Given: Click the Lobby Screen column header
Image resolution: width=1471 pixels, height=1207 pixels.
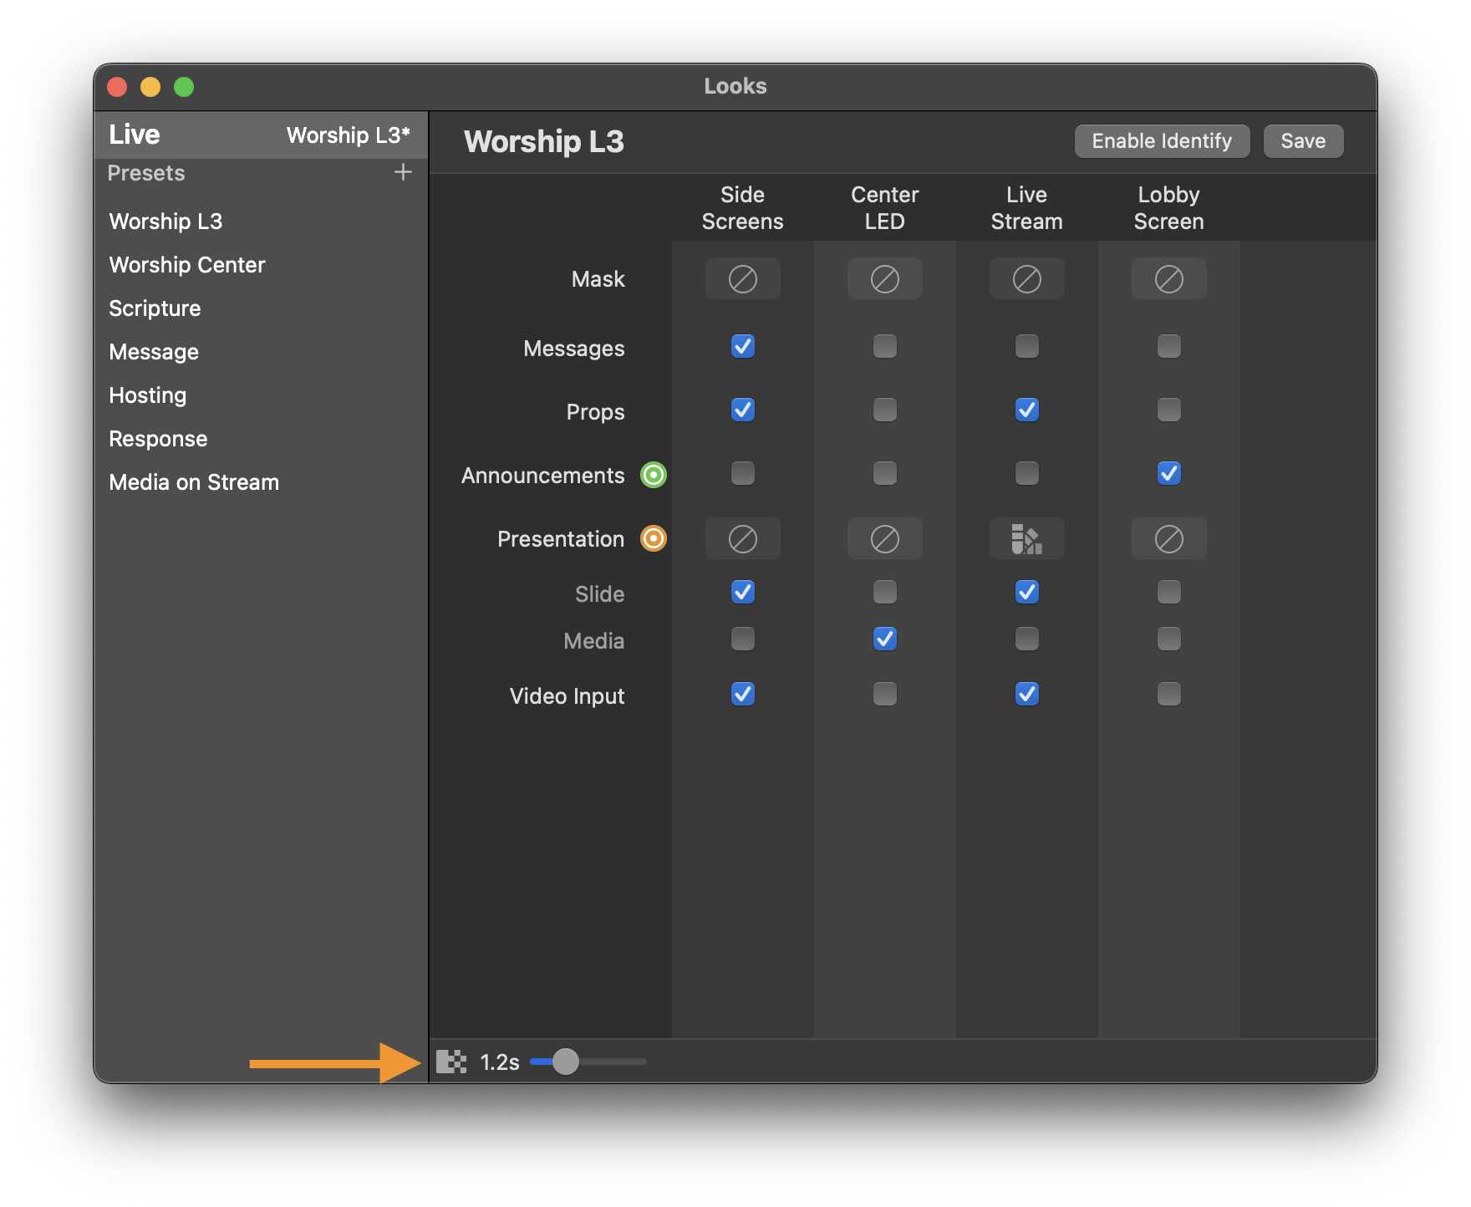Looking at the screenshot, I should pyautogui.click(x=1168, y=208).
